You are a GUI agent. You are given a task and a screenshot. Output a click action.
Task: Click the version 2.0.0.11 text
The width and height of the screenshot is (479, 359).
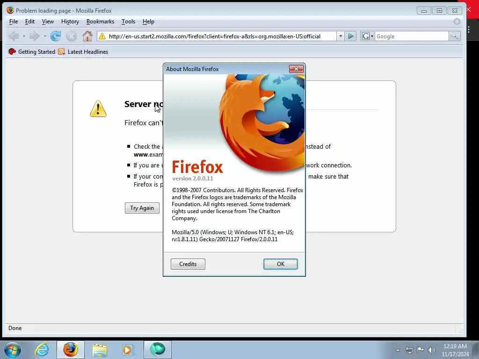point(192,178)
